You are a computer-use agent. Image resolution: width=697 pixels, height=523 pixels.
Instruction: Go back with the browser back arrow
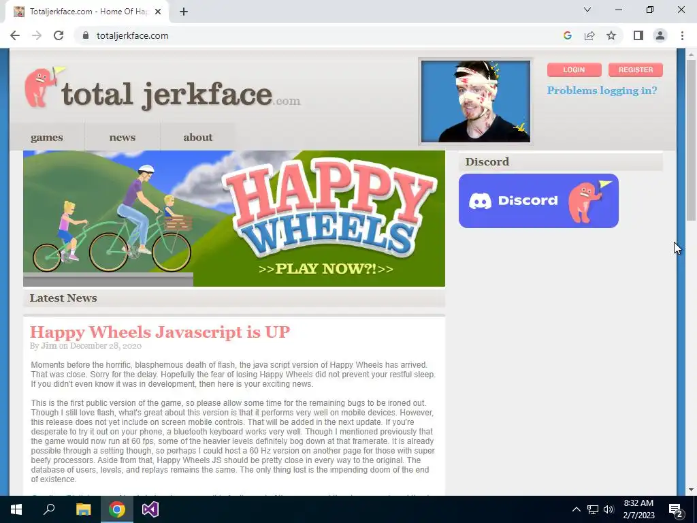15,35
